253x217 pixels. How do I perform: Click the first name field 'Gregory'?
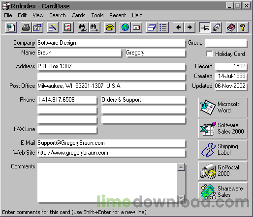coord(156,53)
